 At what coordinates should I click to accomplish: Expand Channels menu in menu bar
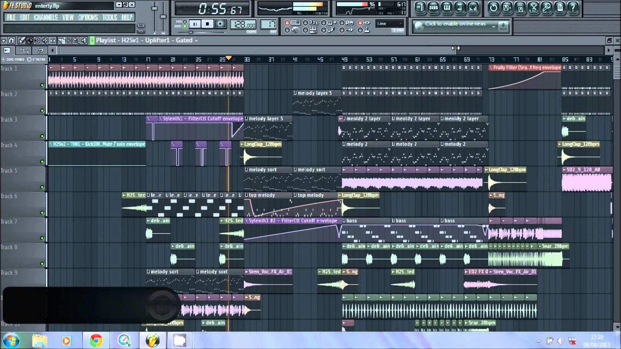pyautogui.click(x=46, y=17)
